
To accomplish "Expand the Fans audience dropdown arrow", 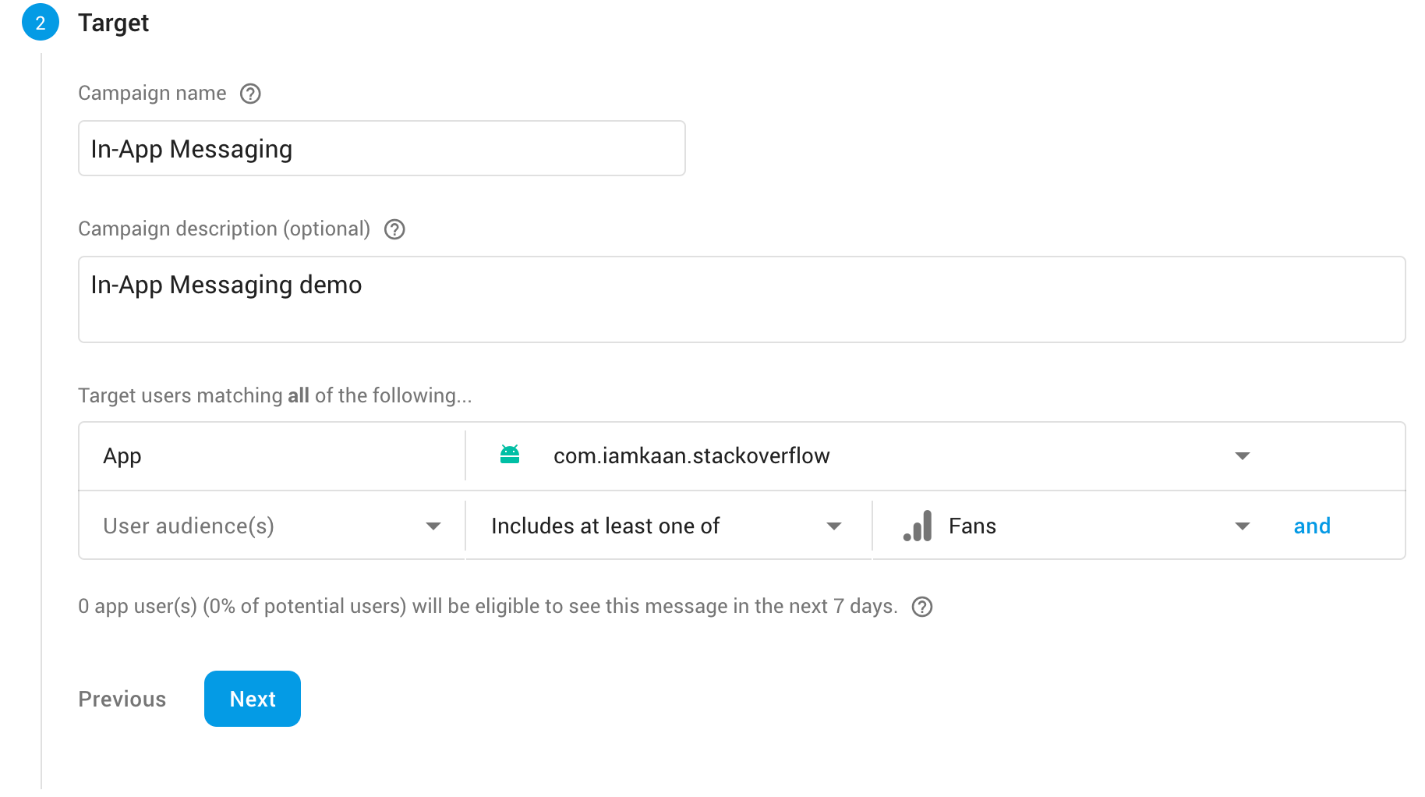I will click(x=1243, y=526).
